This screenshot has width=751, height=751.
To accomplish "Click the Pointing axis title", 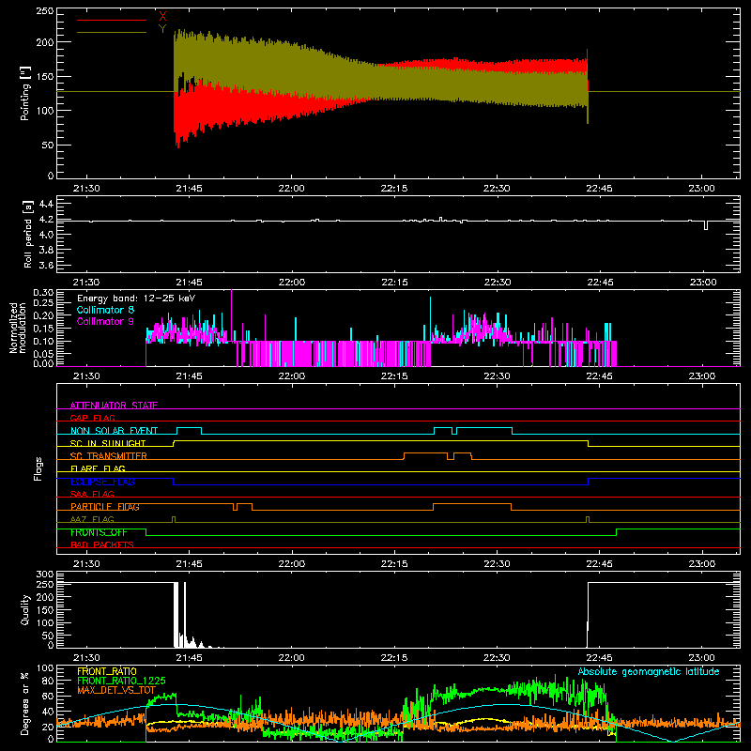I will (25, 93).
